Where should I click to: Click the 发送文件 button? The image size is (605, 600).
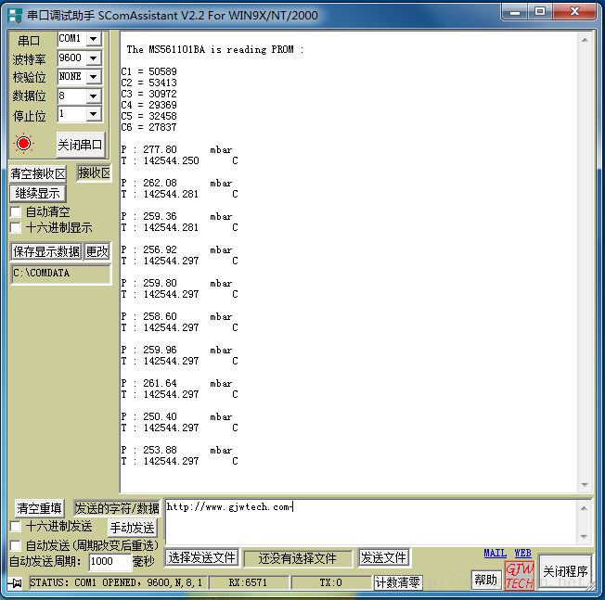coord(383,557)
